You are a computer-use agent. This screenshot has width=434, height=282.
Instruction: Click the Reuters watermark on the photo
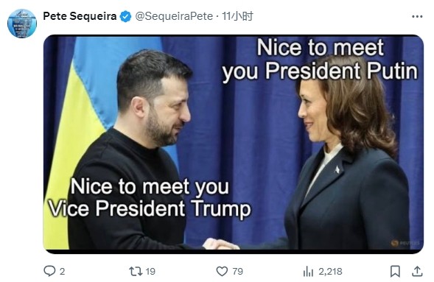405,243
